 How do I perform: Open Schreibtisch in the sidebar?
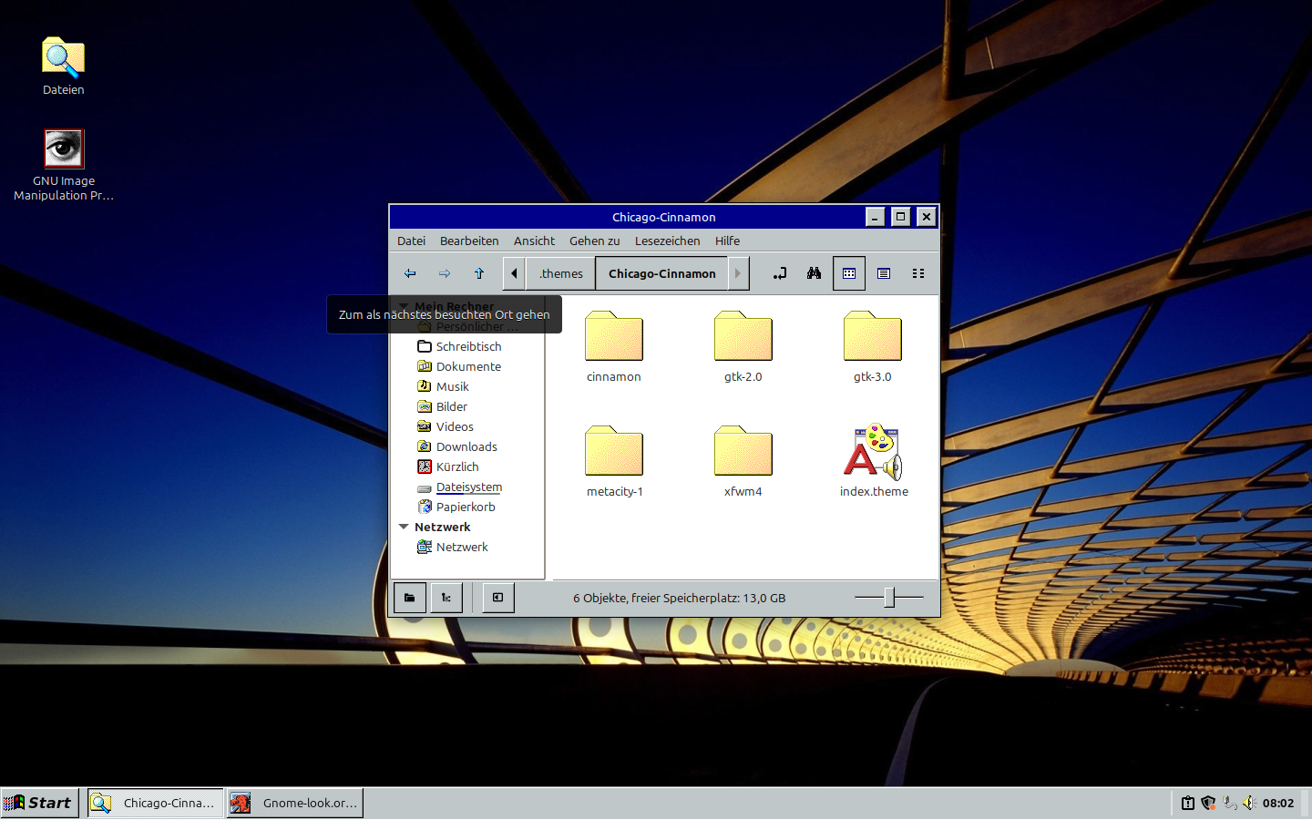pos(468,347)
